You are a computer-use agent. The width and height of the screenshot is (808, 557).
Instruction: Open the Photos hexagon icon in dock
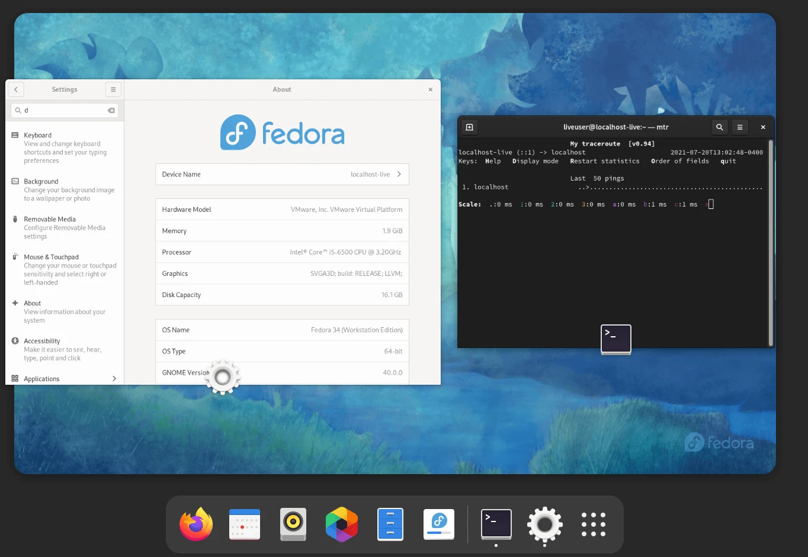[342, 524]
